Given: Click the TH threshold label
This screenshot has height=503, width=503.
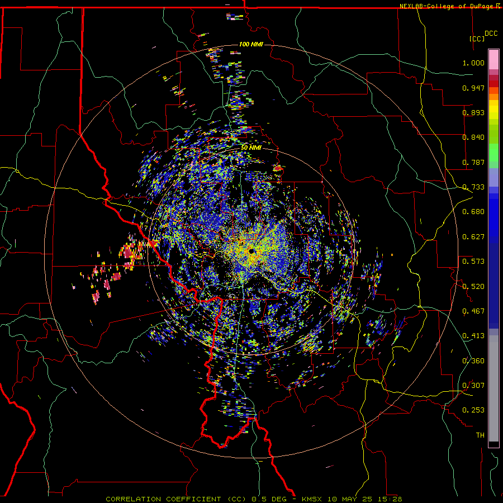Looking at the screenshot, I should [480, 435].
